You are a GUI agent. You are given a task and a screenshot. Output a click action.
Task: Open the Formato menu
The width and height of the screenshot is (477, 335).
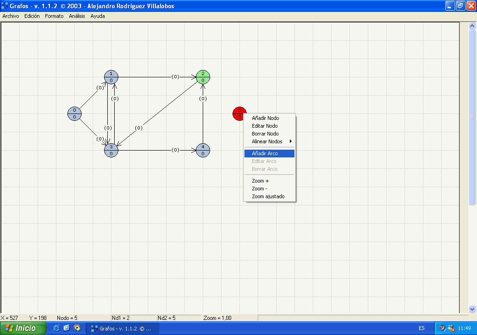tap(54, 16)
